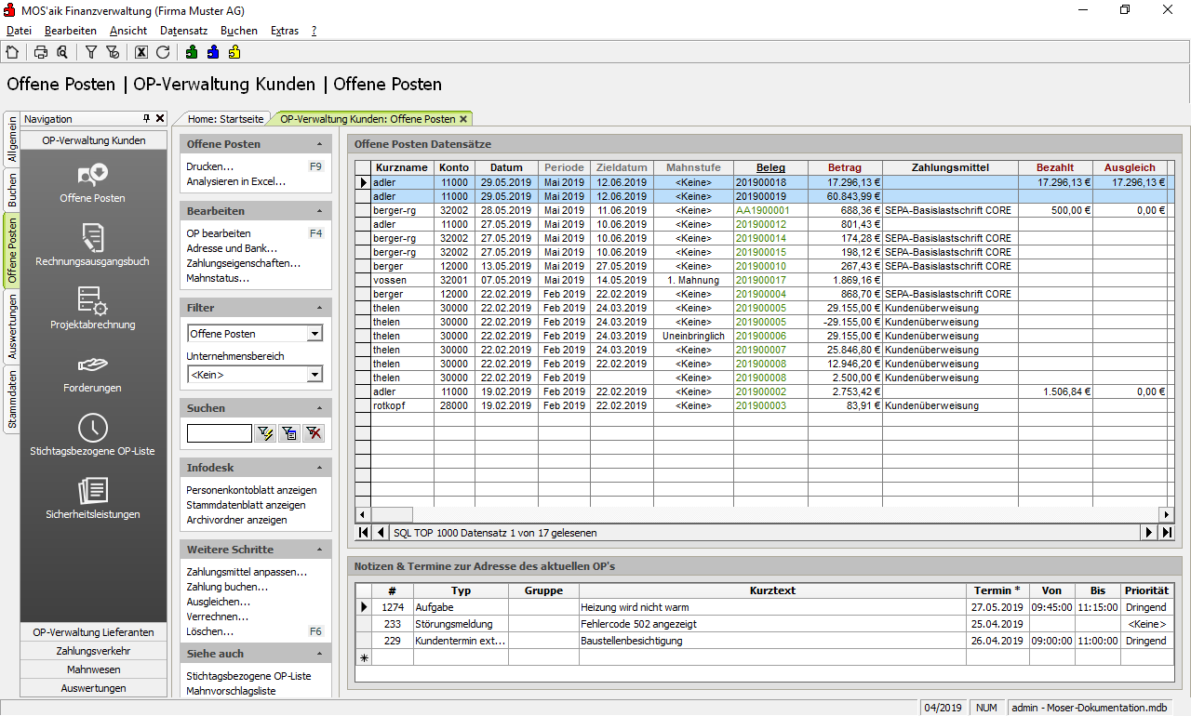Screen dimensions: 1191x716
Task: Click the printer icon in the toolbar
Action: coord(41,52)
